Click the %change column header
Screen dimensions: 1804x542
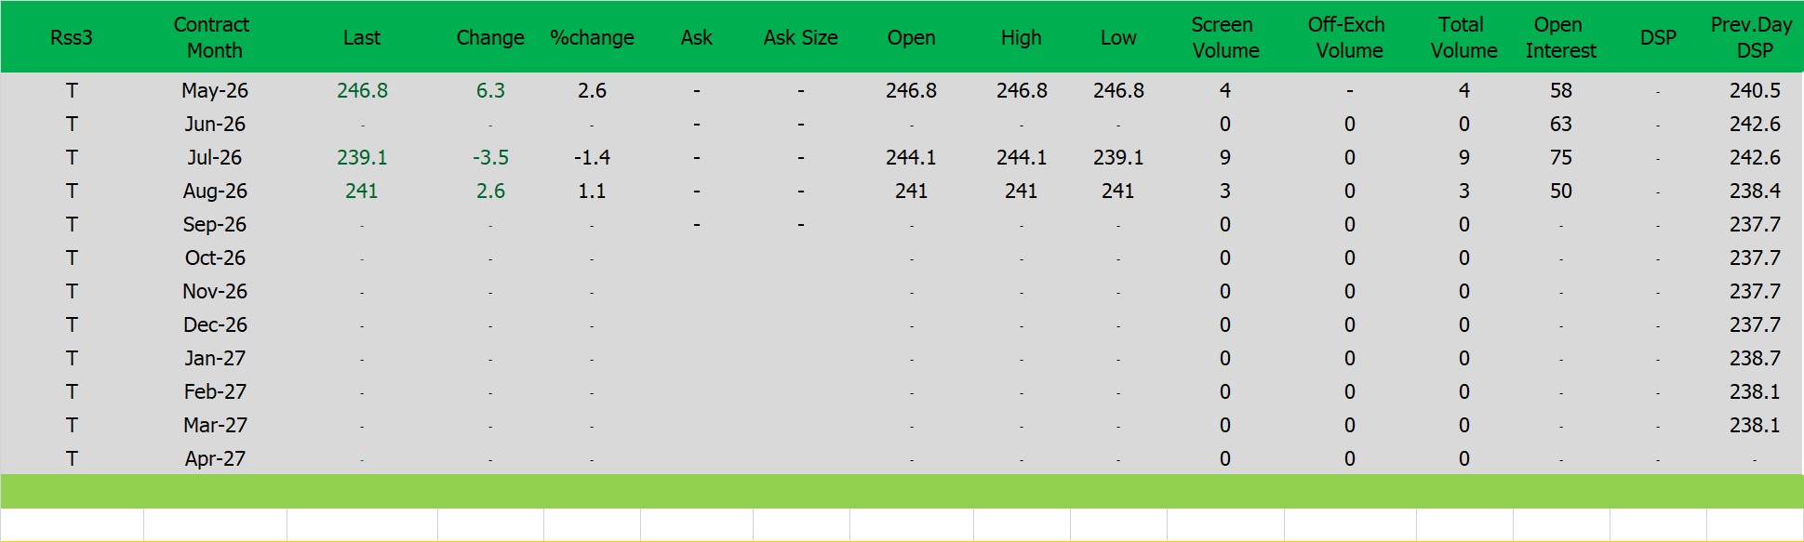coord(592,37)
